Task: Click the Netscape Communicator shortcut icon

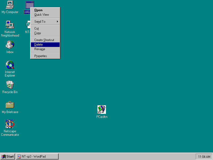Action: (x=10, y=124)
